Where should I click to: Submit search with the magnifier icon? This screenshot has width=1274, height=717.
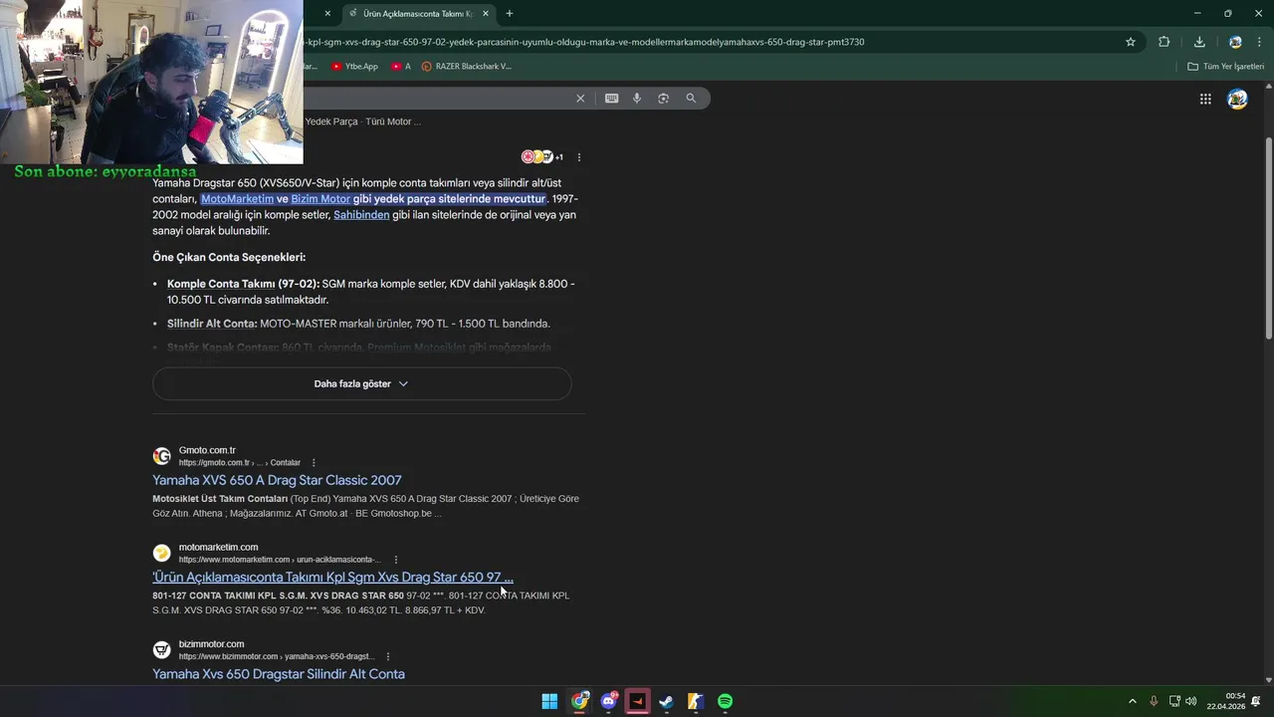(x=691, y=98)
